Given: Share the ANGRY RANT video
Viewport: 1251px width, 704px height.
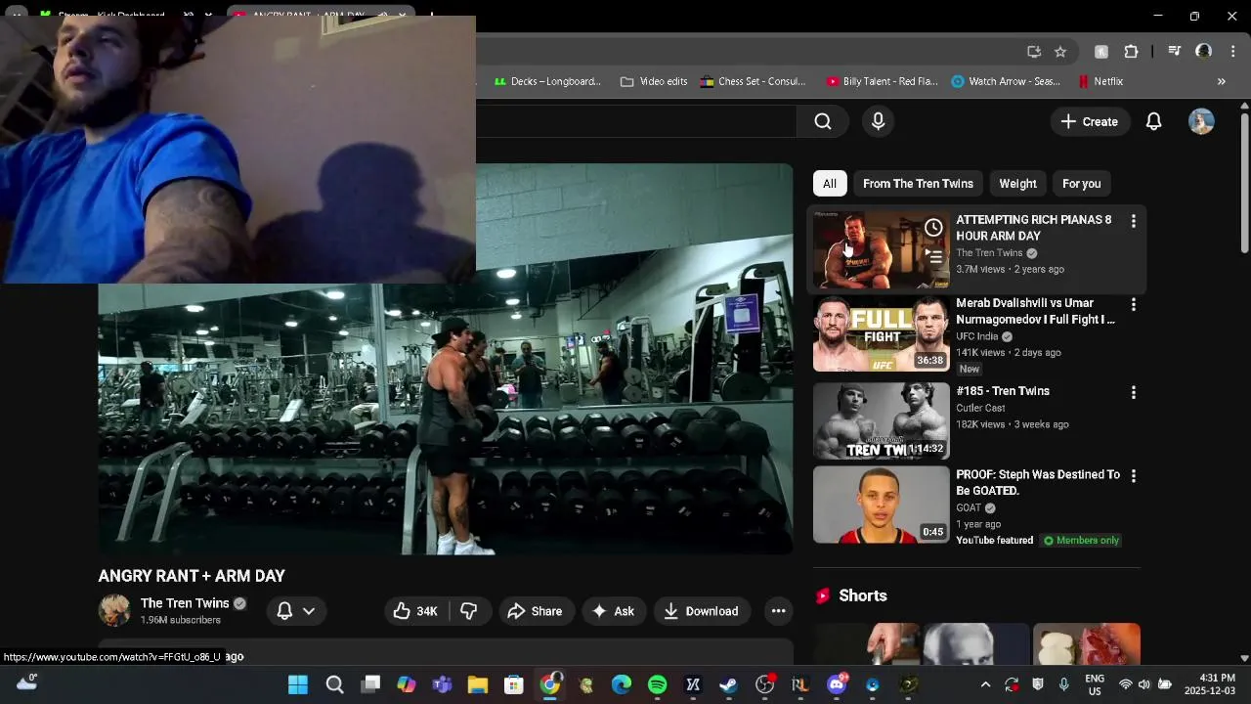Looking at the screenshot, I should coord(536,611).
